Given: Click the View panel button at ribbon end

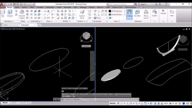Looking at the screenshot, I should [172, 13].
